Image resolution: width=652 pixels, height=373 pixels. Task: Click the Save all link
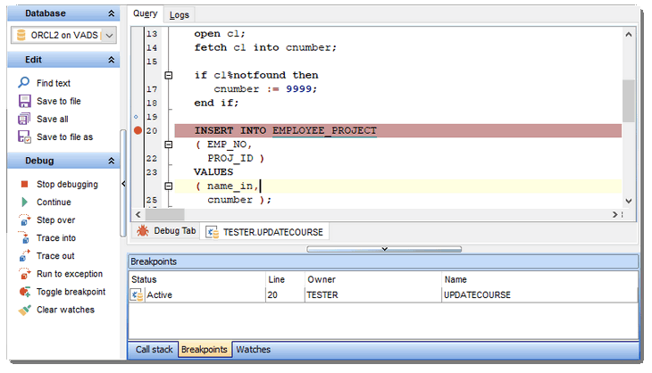(52, 119)
